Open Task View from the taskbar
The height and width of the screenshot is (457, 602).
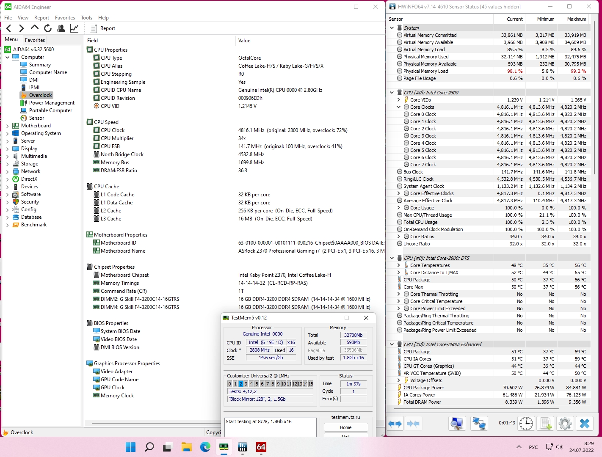[x=168, y=447]
